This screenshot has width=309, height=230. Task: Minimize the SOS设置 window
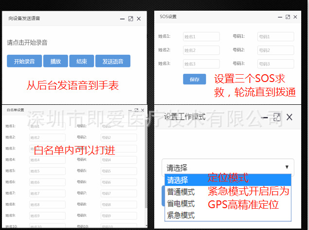(x=280, y=17)
